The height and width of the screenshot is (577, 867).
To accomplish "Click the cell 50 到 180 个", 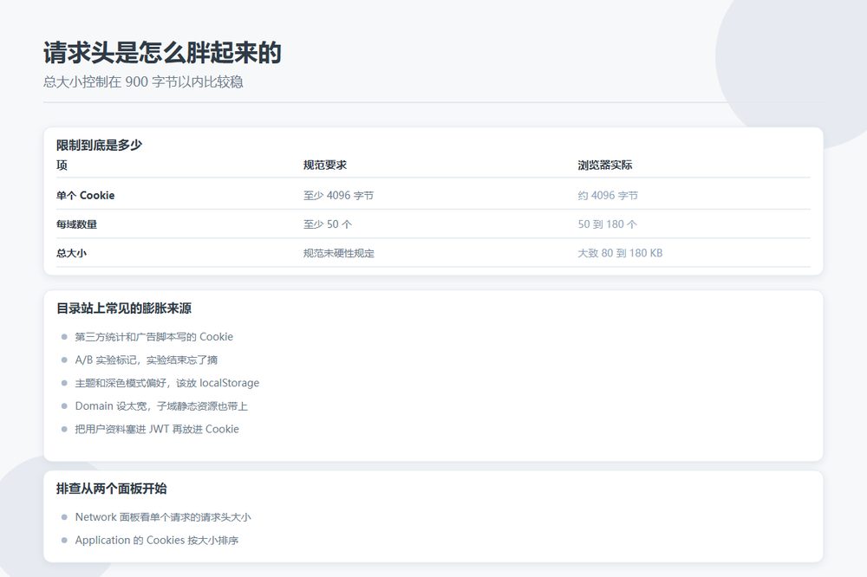I will coord(607,224).
